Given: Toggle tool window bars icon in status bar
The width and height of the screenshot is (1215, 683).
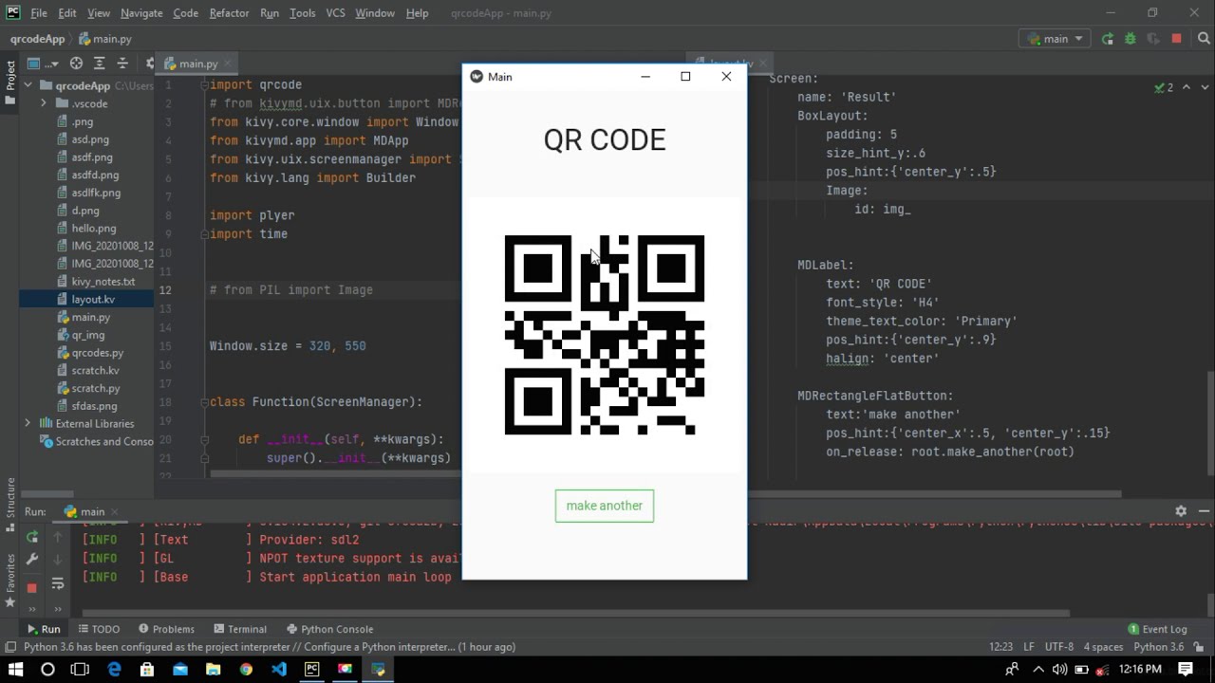Looking at the screenshot, I should (x=9, y=647).
